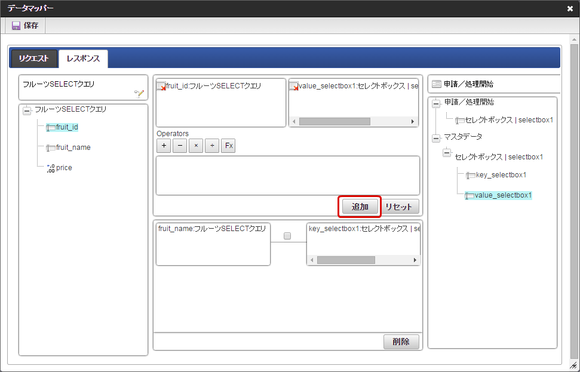Close the データマッパー dialog
This screenshot has height=372, width=580.
pyautogui.click(x=570, y=8)
